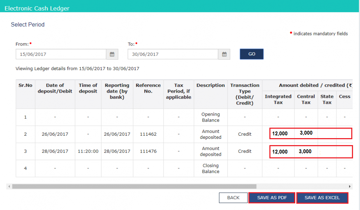360x210 pixels.
Task: Click reference number 111476
Action: tap(148, 151)
